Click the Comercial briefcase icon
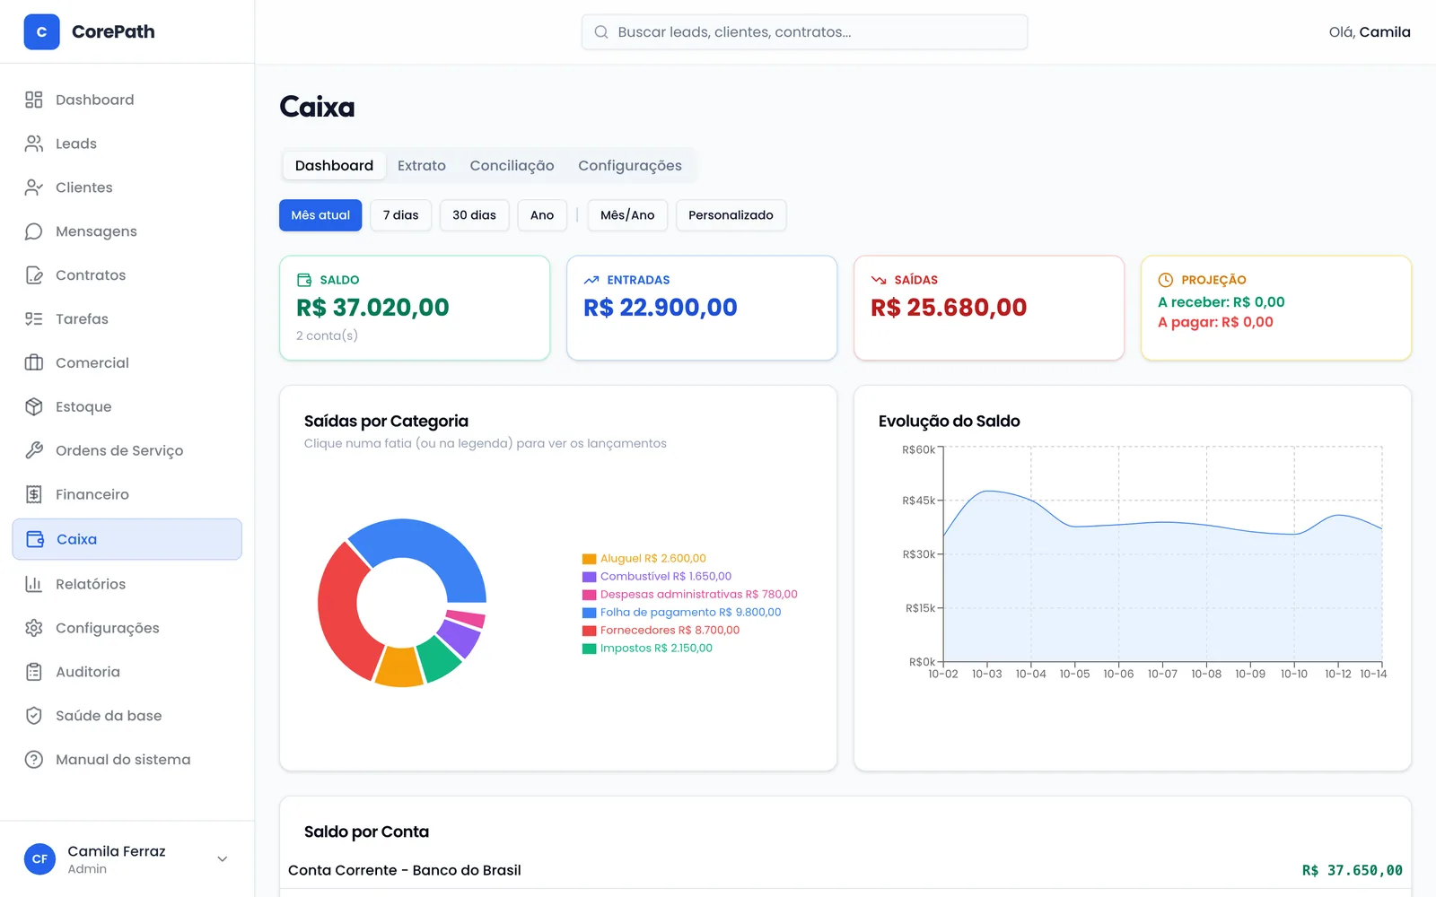Screen dimensions: 1436x897 coord(34,363)
